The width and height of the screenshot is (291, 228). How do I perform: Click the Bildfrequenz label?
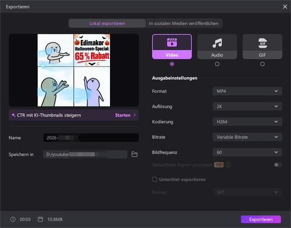point(164,153)
